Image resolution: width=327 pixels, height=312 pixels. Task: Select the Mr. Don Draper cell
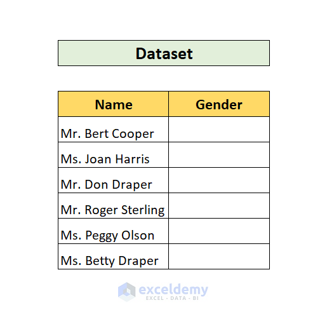tap(113, 180)
